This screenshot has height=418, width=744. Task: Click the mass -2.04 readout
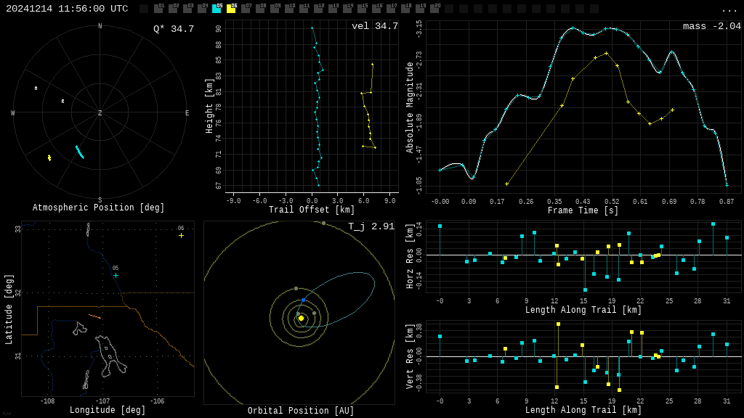click(x=711, y=27)
